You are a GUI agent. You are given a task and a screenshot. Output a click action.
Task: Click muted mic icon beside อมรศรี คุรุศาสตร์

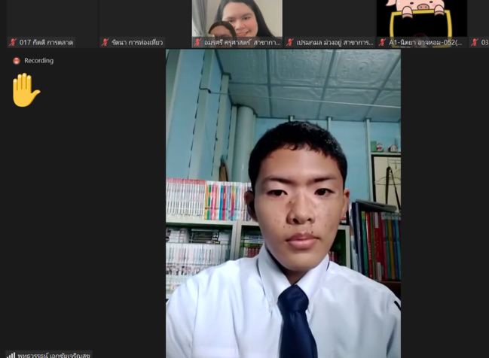tap(197, 43)
